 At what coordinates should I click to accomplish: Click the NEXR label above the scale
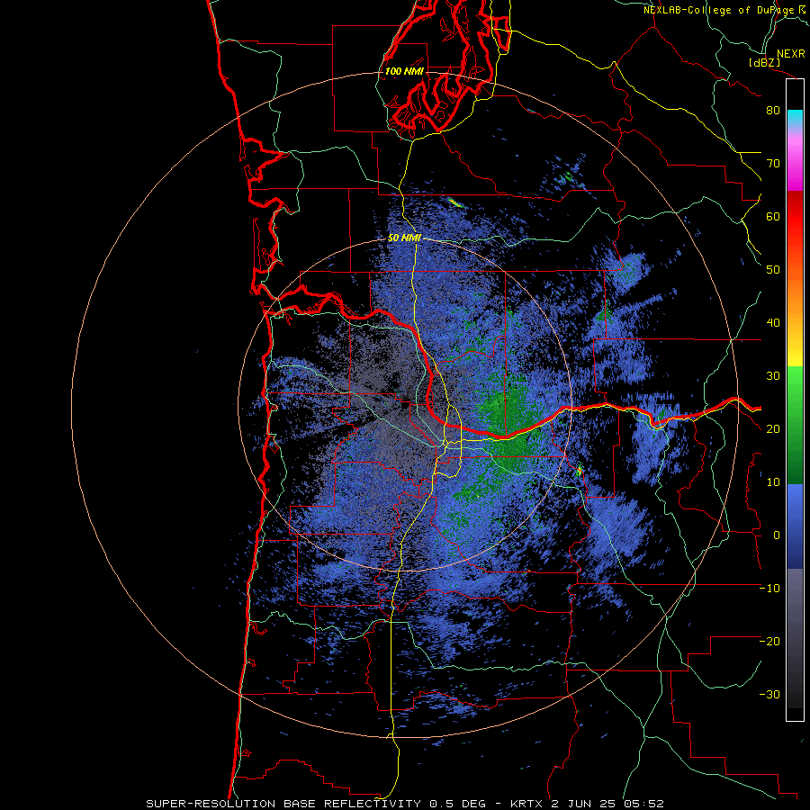(x=790, y=54)
